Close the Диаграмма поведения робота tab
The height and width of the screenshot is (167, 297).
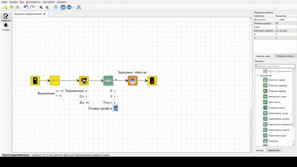[44, 14]
